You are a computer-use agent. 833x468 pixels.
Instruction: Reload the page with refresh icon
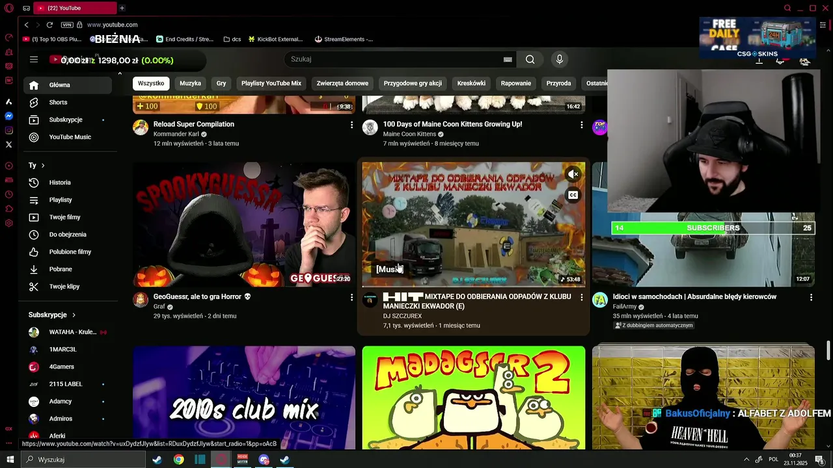coord(49,25)
